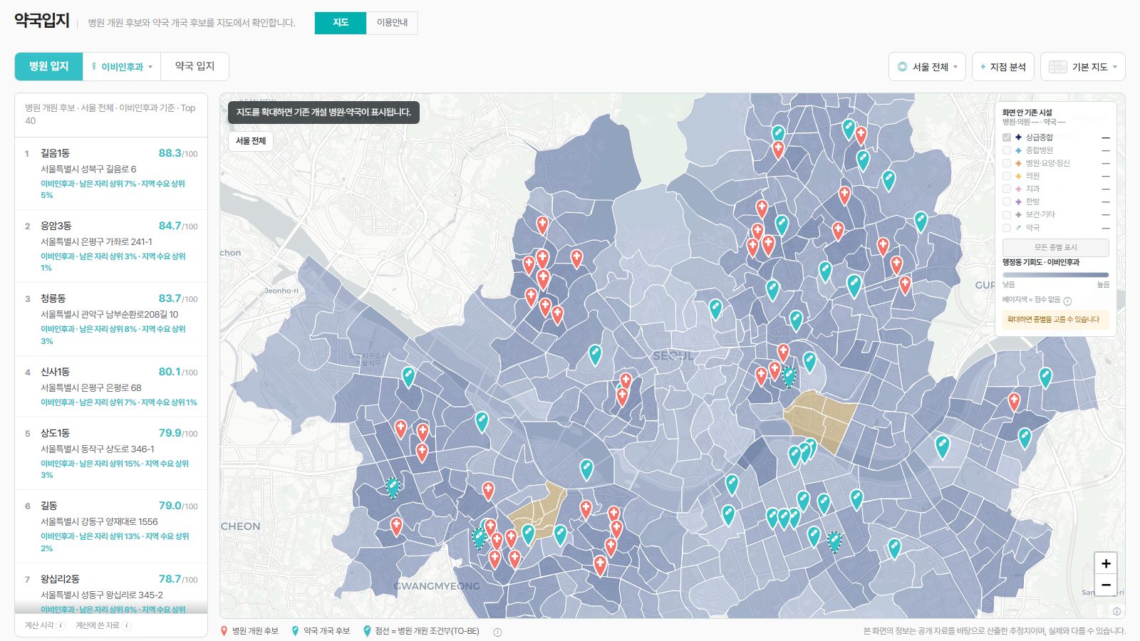Click the dotted-outline pin icon in the bottom legend
The height and width of the screenshot is (641, 1140).
click(367, 631)
